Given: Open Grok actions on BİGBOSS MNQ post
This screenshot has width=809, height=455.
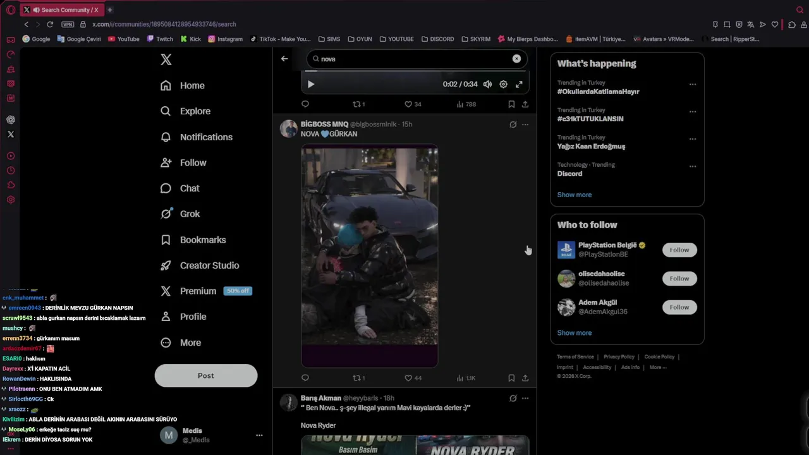Looking at the screenshot, I should [x=513, y=124].
